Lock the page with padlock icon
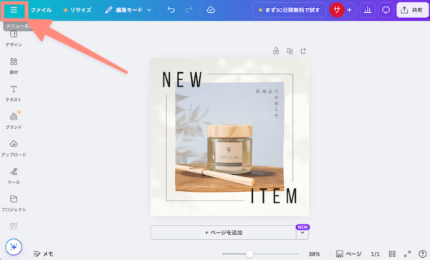430x260 pixels. coord(276,51)
